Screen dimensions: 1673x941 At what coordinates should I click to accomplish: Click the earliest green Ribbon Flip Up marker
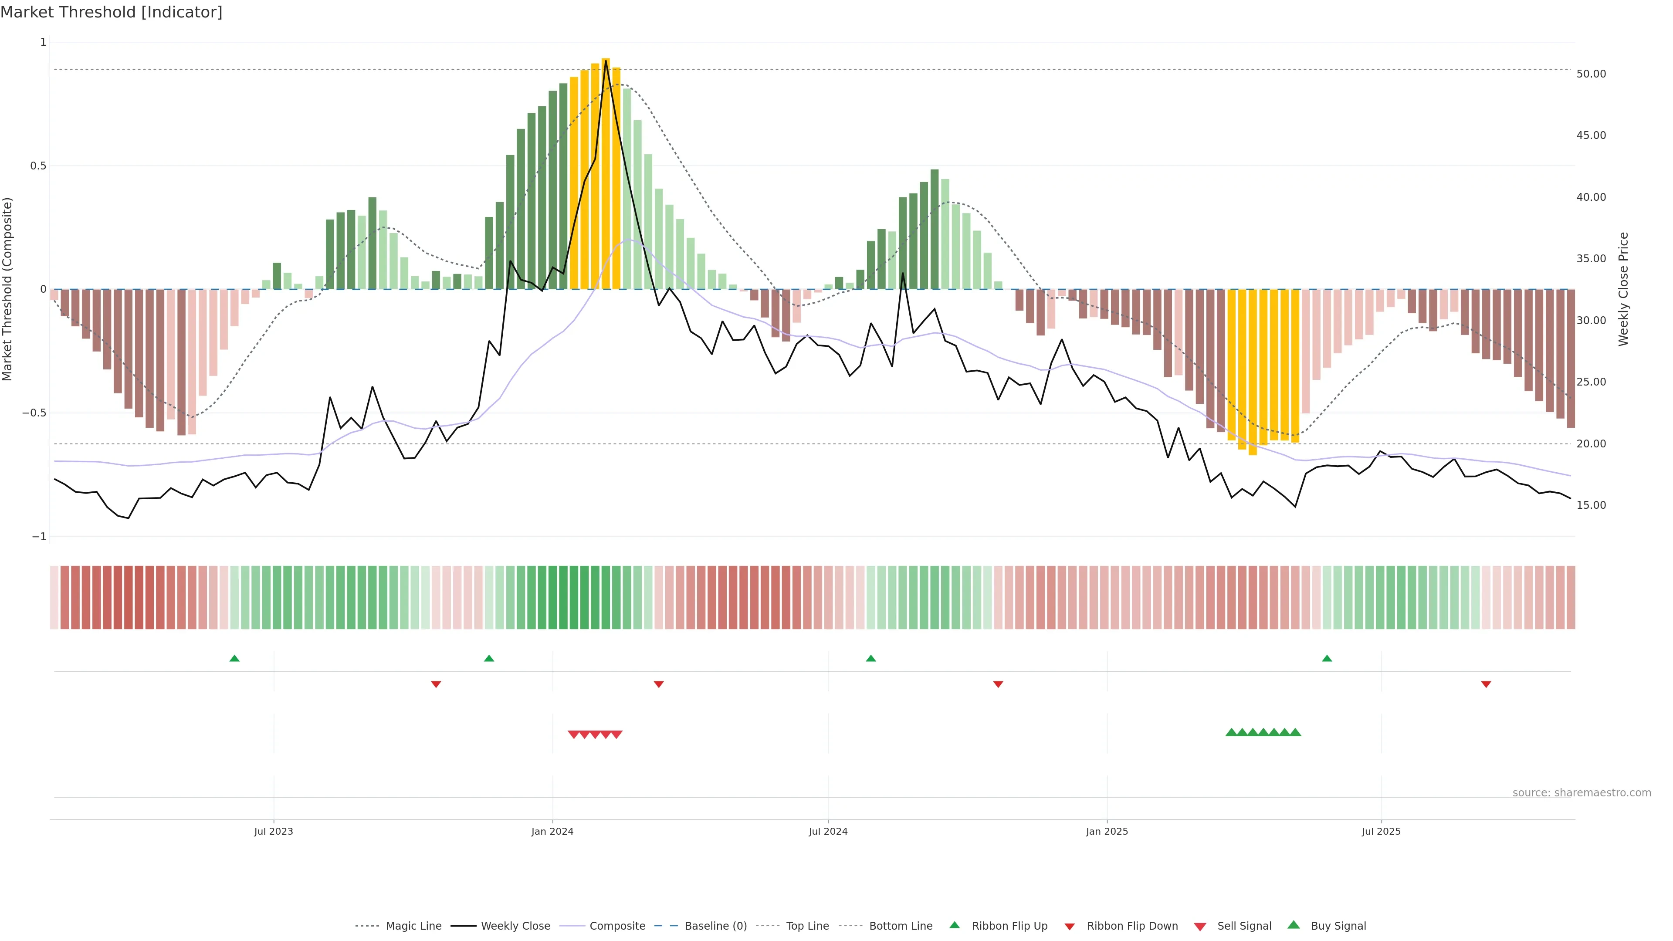[x=234, y=659]
